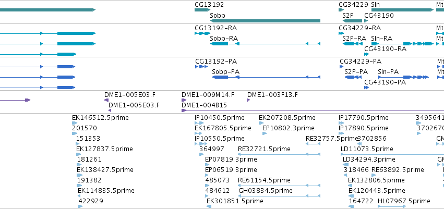Click the HL07967.5prime EST feature
444x209 pixels.
(392, 206)
